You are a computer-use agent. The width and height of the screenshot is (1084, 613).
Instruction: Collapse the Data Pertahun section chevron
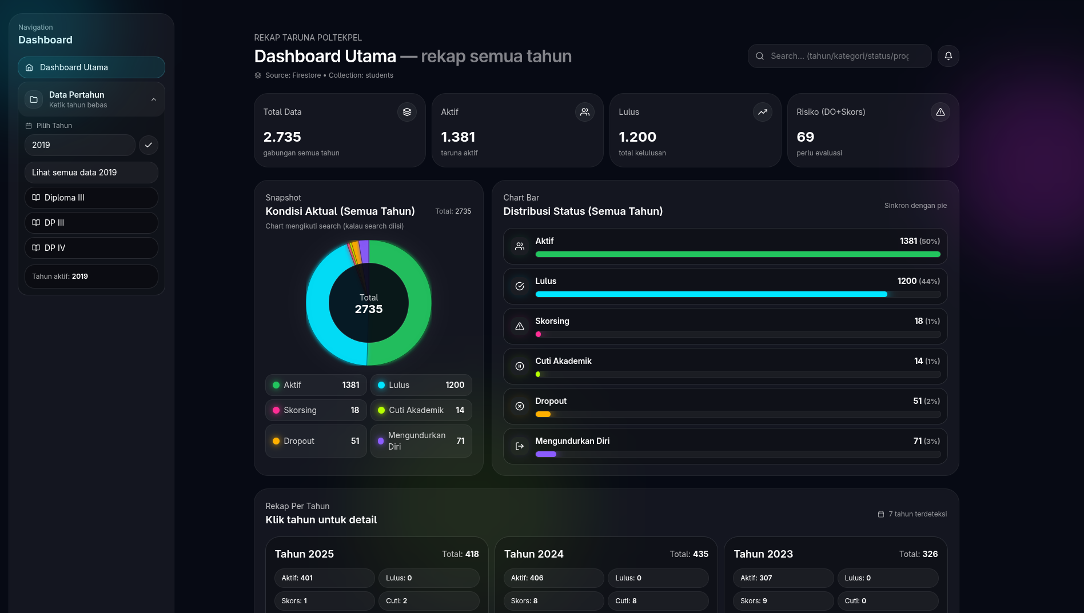[153, 99]
